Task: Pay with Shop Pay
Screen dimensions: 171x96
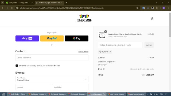Action: coord(27,38)
